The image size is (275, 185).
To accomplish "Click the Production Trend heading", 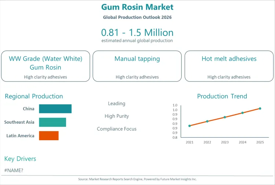I will tap(222, 96).
